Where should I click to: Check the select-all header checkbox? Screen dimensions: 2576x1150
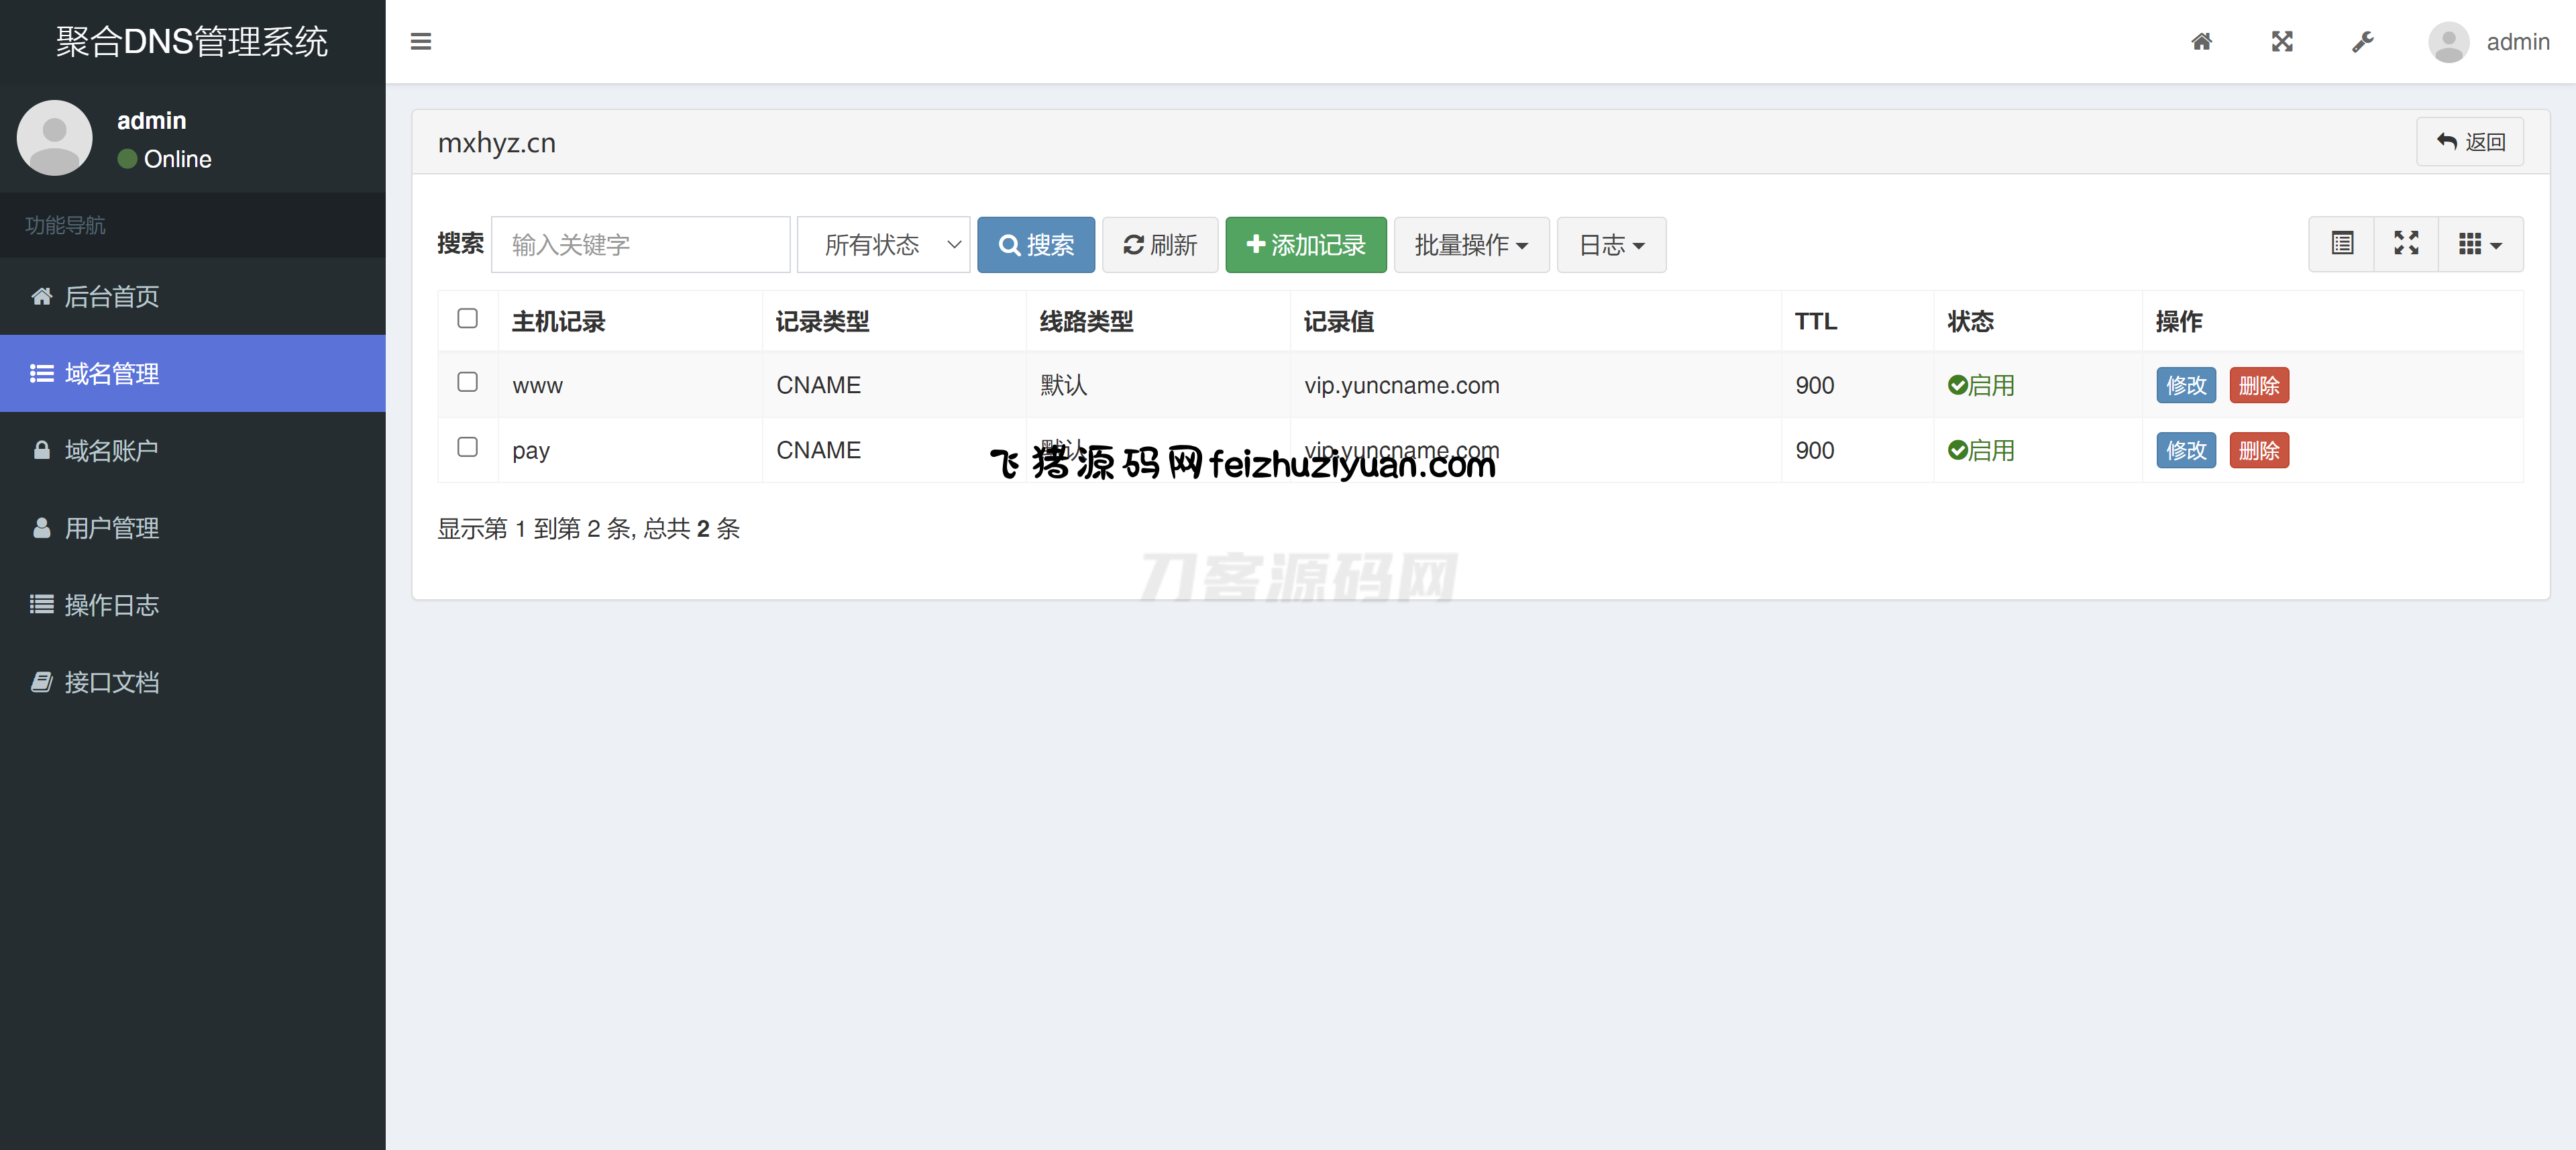[x=467, y=318]
